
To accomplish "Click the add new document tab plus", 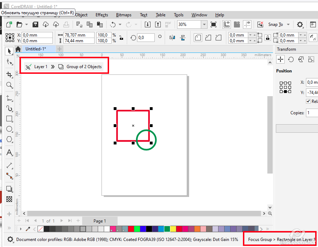I will [x=59, y=49].
